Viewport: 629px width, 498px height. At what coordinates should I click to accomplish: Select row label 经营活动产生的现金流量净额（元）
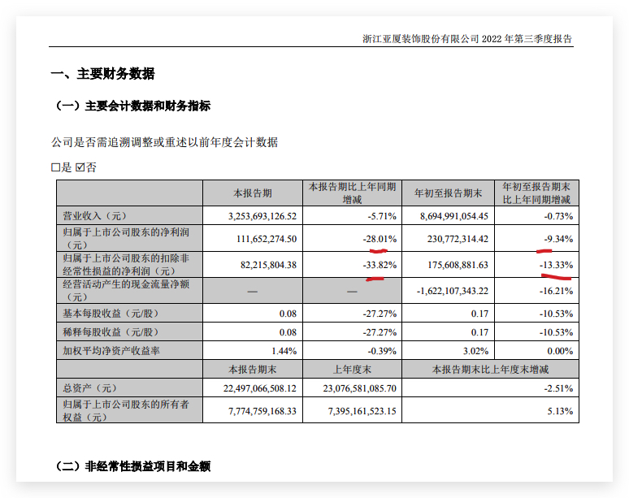(x=126, y=291)
